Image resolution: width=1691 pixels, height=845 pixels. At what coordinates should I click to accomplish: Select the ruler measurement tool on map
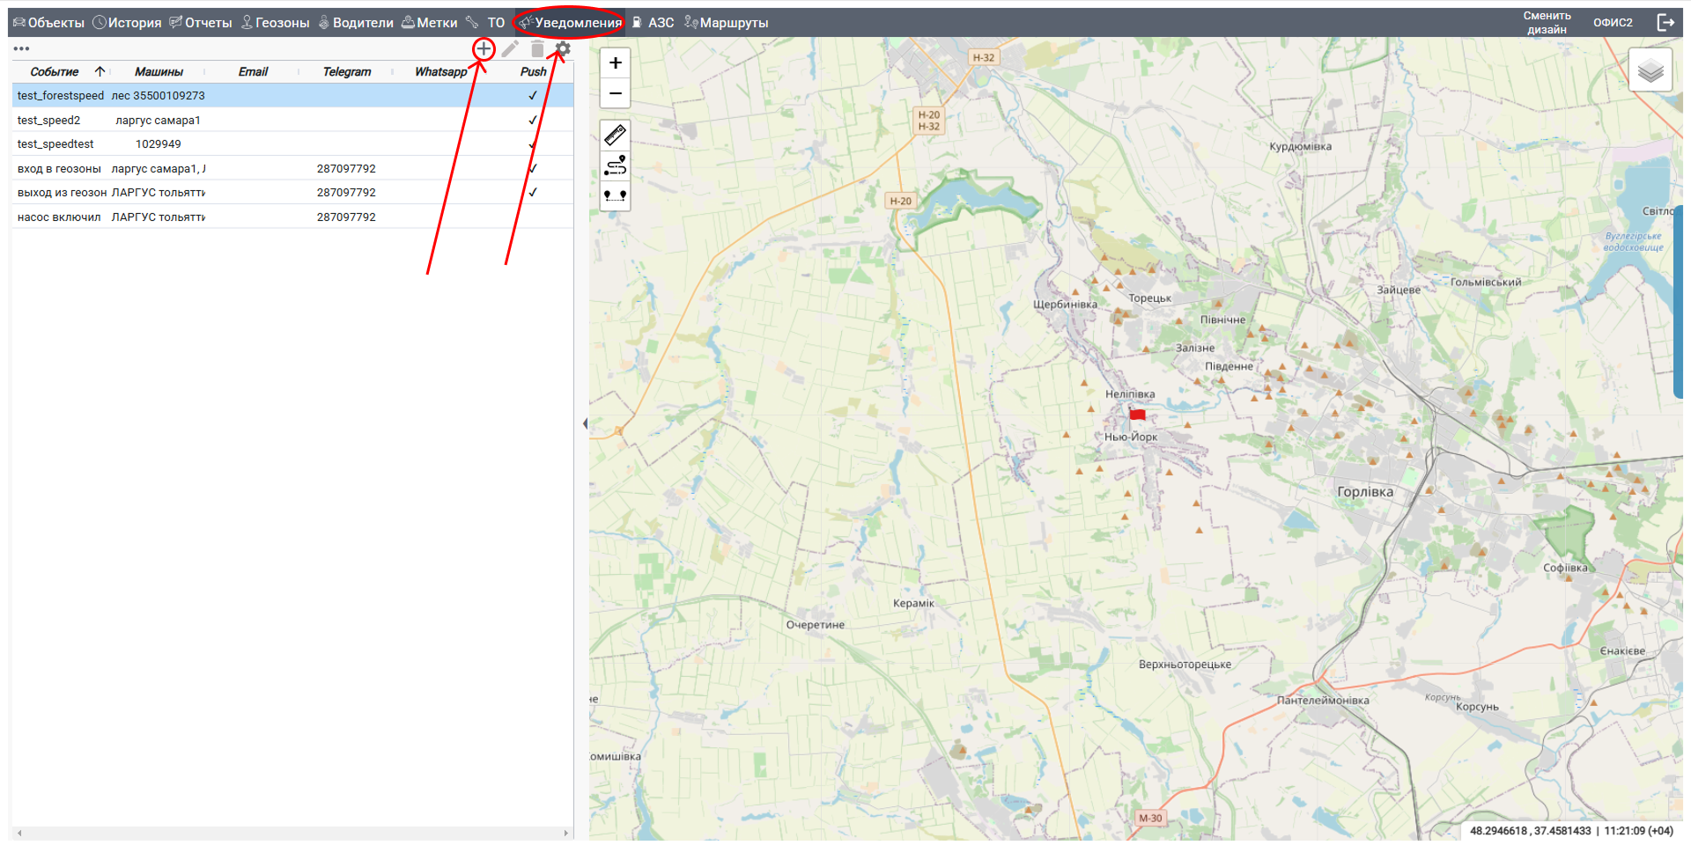(615, 135)
